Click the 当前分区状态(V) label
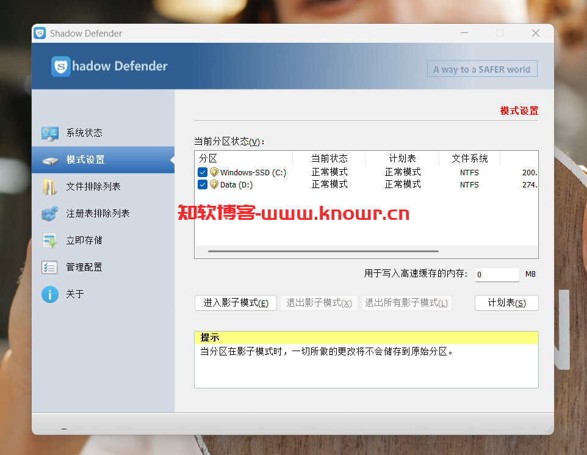Viewport: 587px width, 455px height. click(229, 142)
